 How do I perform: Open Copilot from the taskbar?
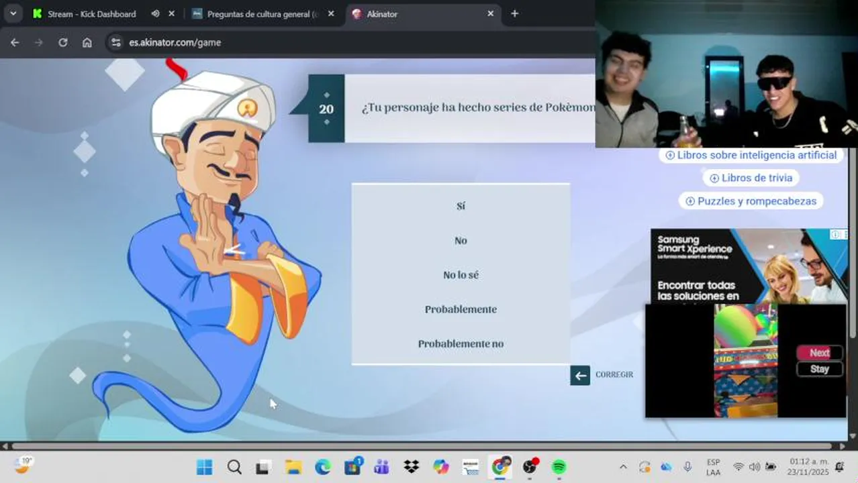[x=441, y=467]
